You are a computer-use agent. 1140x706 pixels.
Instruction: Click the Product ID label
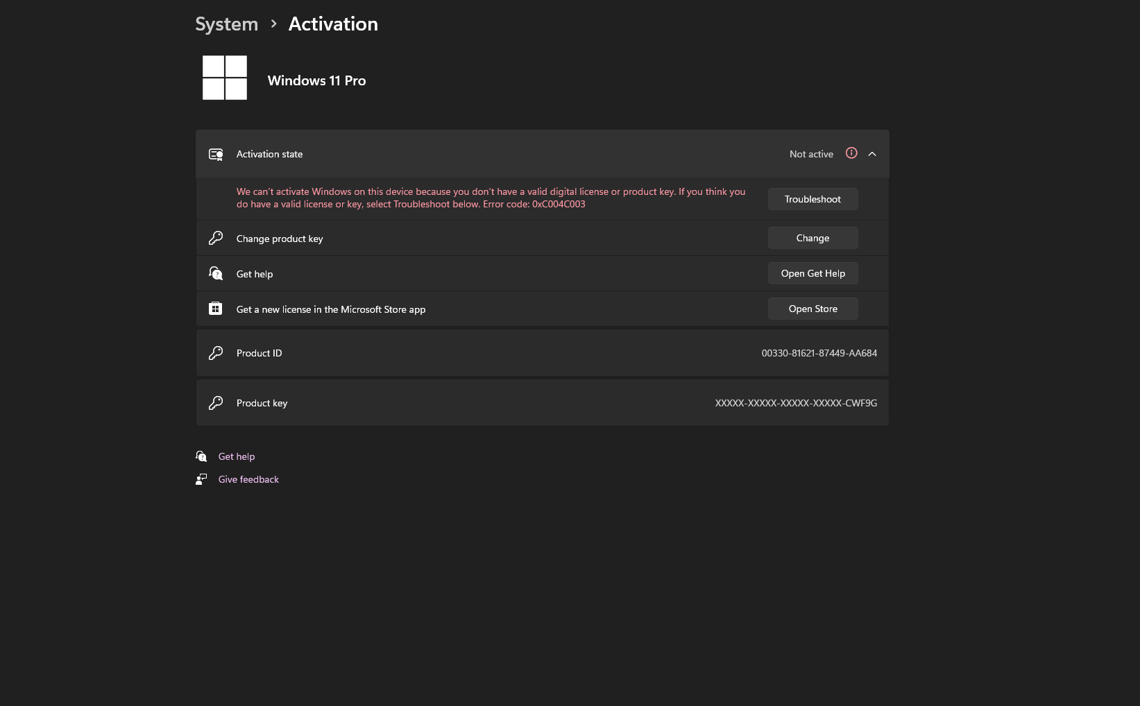259,353
